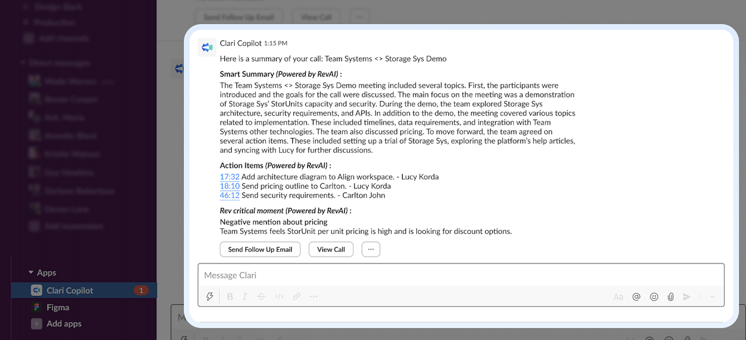The width and height of the screenshot is (746, 340).
Task: Click the Clari Copilot app avatar
Action: click(207, 47)
